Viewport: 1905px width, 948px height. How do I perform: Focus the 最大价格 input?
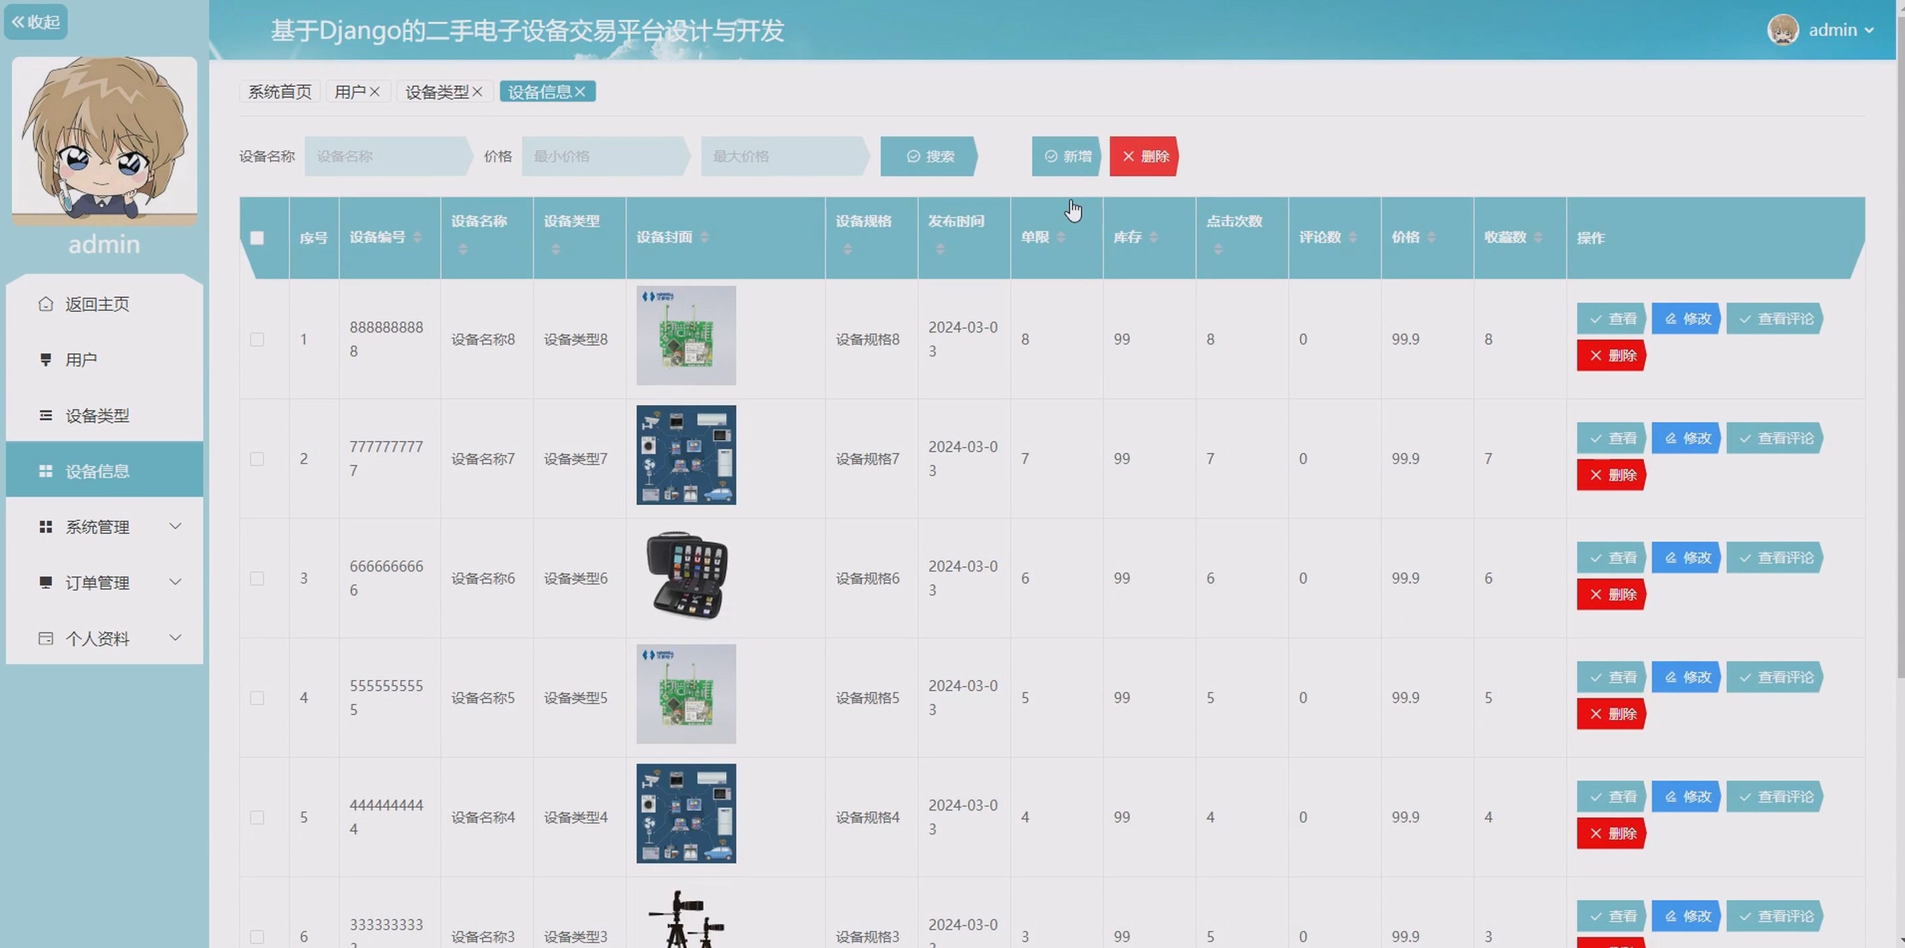(785, 156)
